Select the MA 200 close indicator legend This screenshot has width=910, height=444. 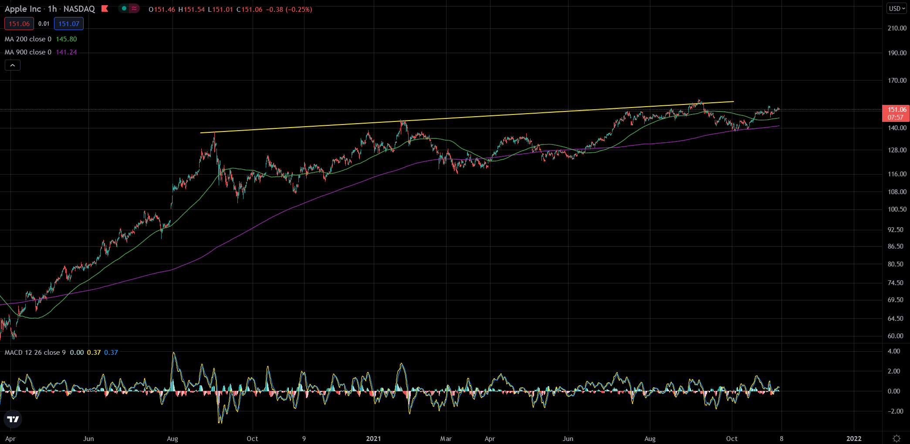[28, 39]
